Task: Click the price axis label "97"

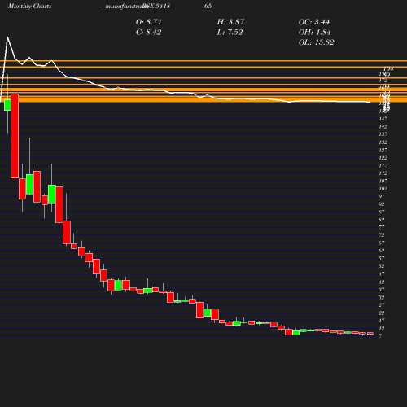Action: coord(382,196)
